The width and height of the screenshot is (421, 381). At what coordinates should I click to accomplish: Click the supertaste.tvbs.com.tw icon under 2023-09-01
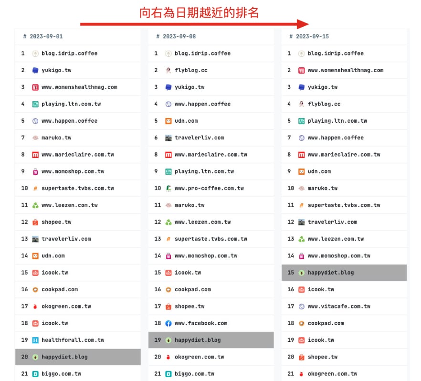pos(35,189)
